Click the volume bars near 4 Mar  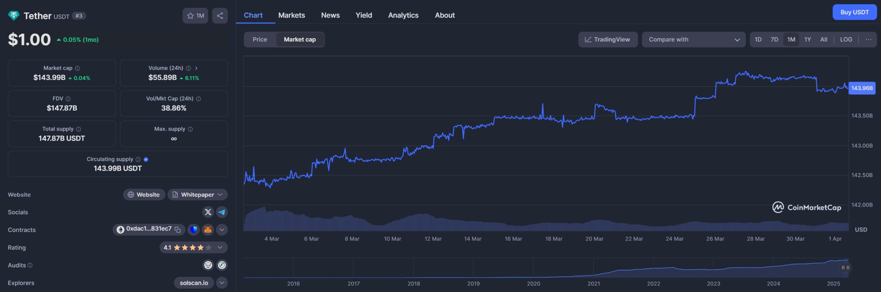[x=272, y=221]
